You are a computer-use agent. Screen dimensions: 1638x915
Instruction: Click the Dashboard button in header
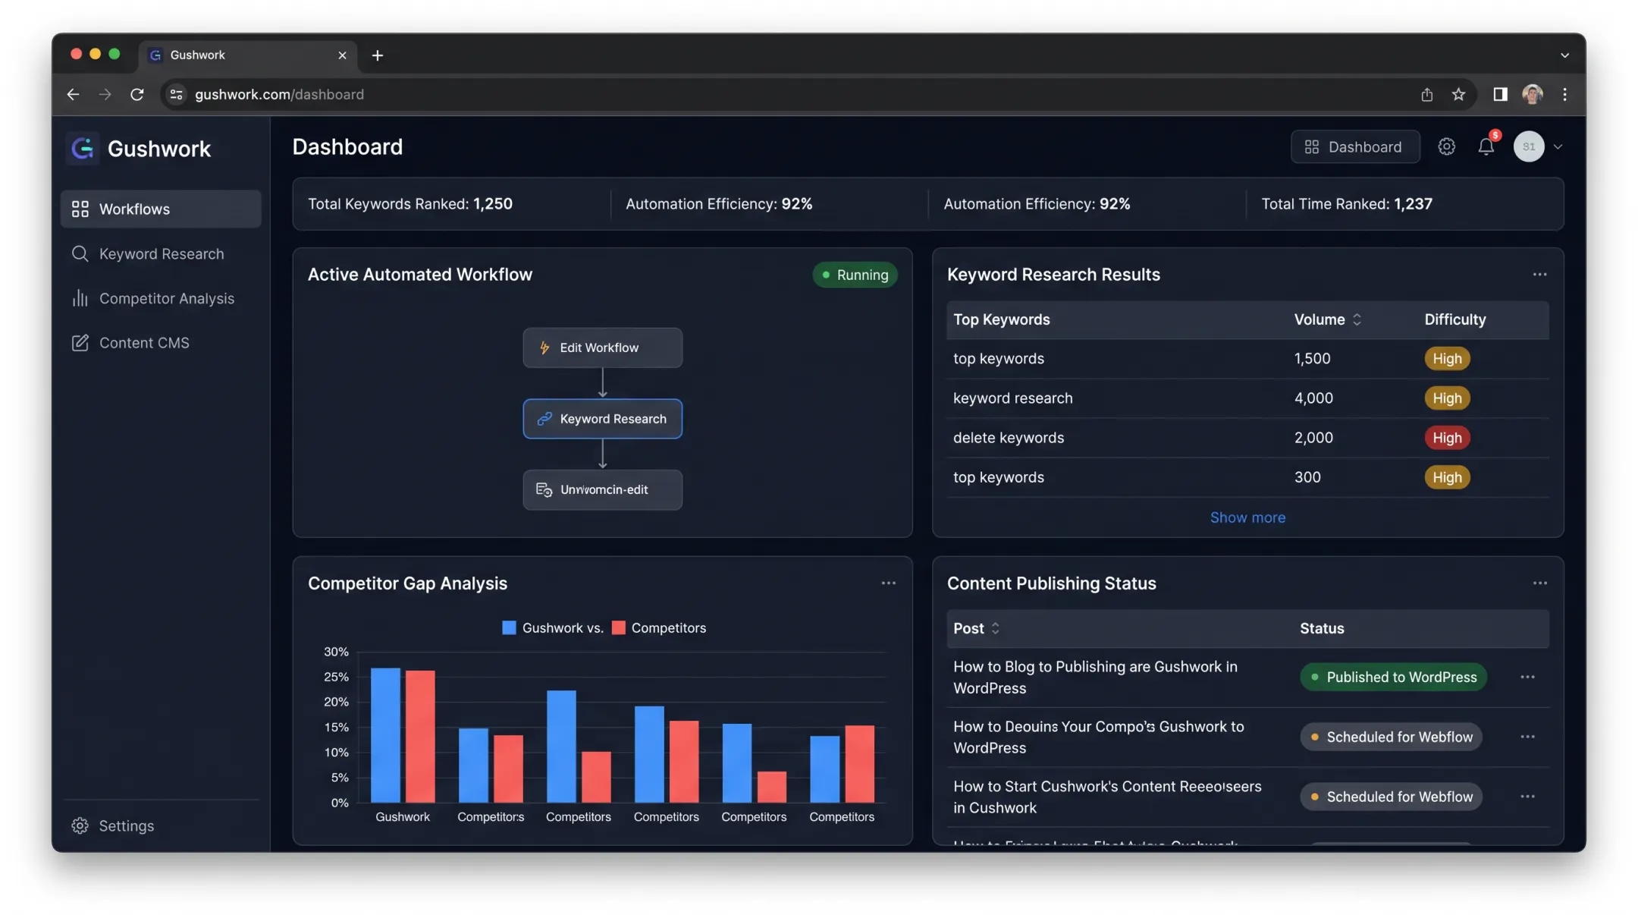click(1355, 146)
